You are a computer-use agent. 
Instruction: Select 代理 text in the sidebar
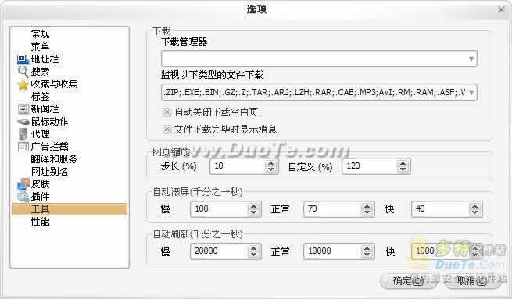click(x=40, y=134)
